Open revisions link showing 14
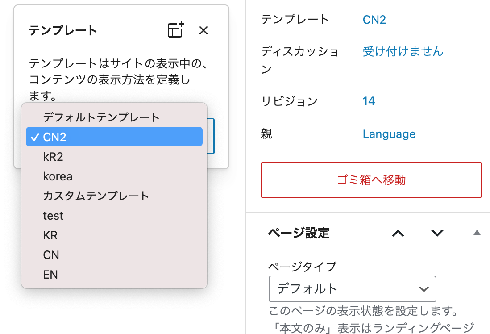The height and width of the screenshot is (334, 490). pyautogui.click(x=369, y=101)
